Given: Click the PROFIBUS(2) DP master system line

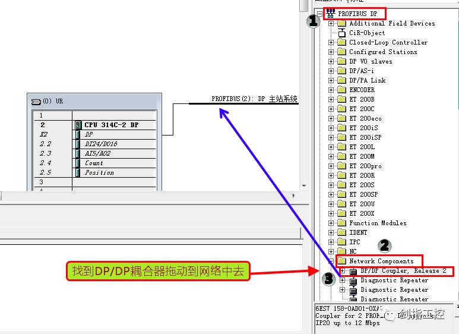Looking at the screenshot, I should [243, 103].
